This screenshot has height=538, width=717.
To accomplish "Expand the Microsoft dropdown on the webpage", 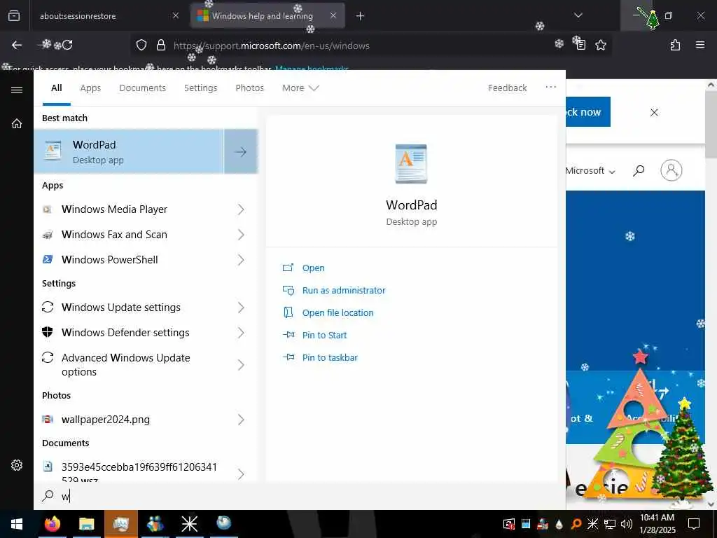I will click(x=590, y=171).
